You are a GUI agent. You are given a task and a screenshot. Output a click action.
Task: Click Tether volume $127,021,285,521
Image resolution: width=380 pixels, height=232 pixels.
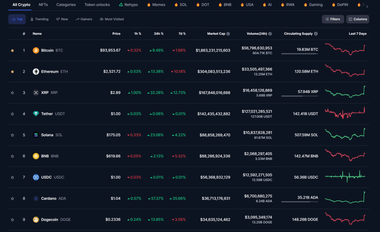point(257,111)
